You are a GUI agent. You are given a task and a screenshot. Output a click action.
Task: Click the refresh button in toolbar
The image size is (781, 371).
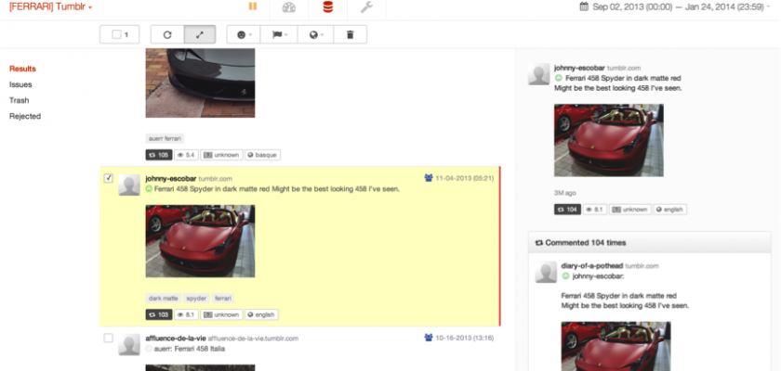pyautogui.click(x=167, y=34)
